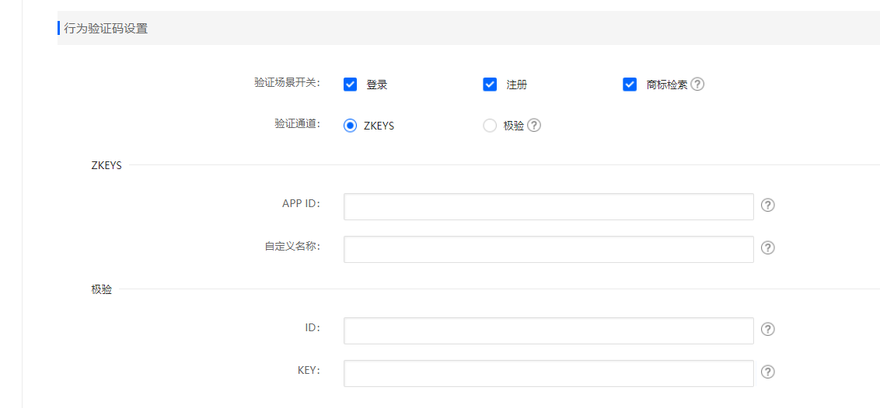880x408 pixels.
Task: Click the help icon for APP ID field
Action: (x=768, y=206)
